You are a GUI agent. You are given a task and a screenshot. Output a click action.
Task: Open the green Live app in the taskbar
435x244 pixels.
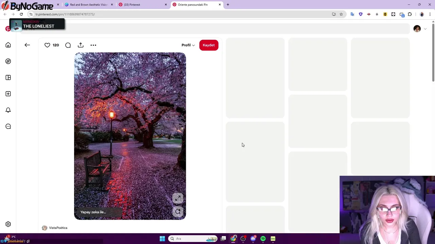point(273,239)
